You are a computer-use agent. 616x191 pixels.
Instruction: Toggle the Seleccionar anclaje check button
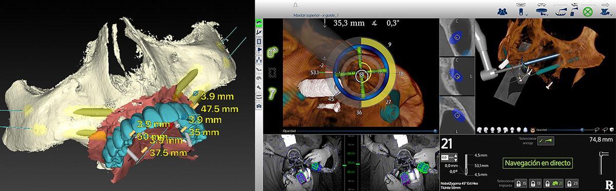[546, 141]
